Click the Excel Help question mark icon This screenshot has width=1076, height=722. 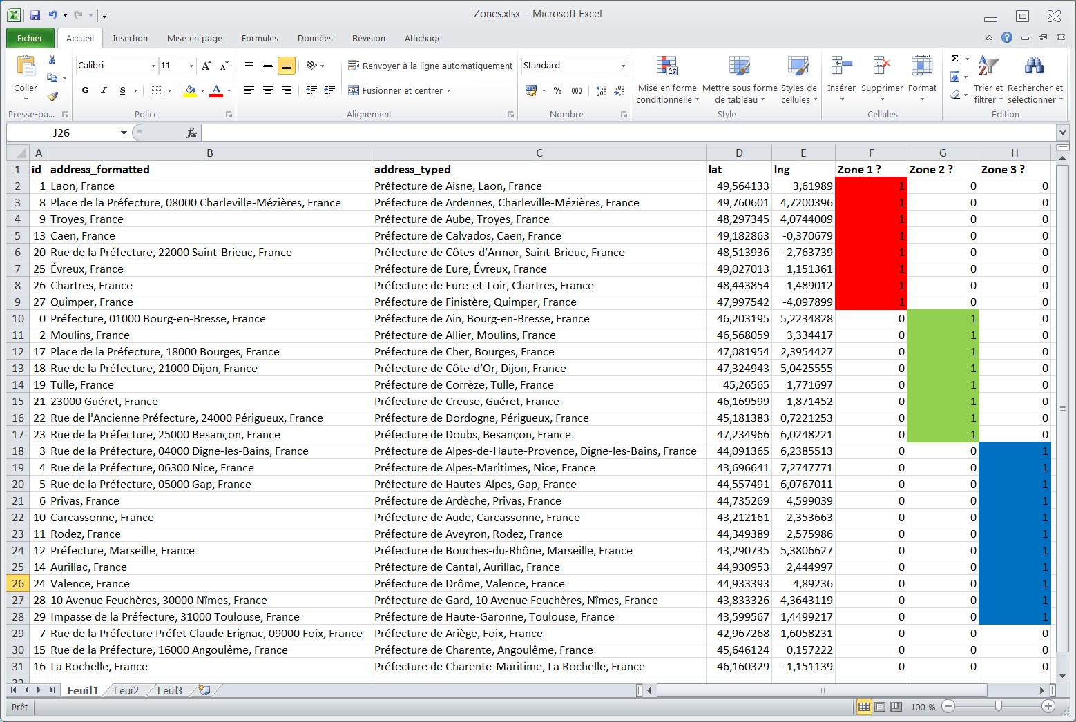pyautogui.click(x=1007, y=37)
